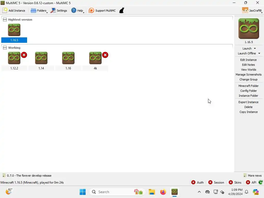Open Manage Screenshots
This screenshot has height=198, width=264.
tap(249, 75)
